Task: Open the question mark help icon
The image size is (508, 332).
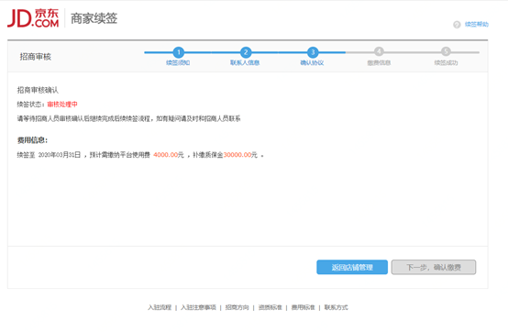Action: click(x=457, y=25)
